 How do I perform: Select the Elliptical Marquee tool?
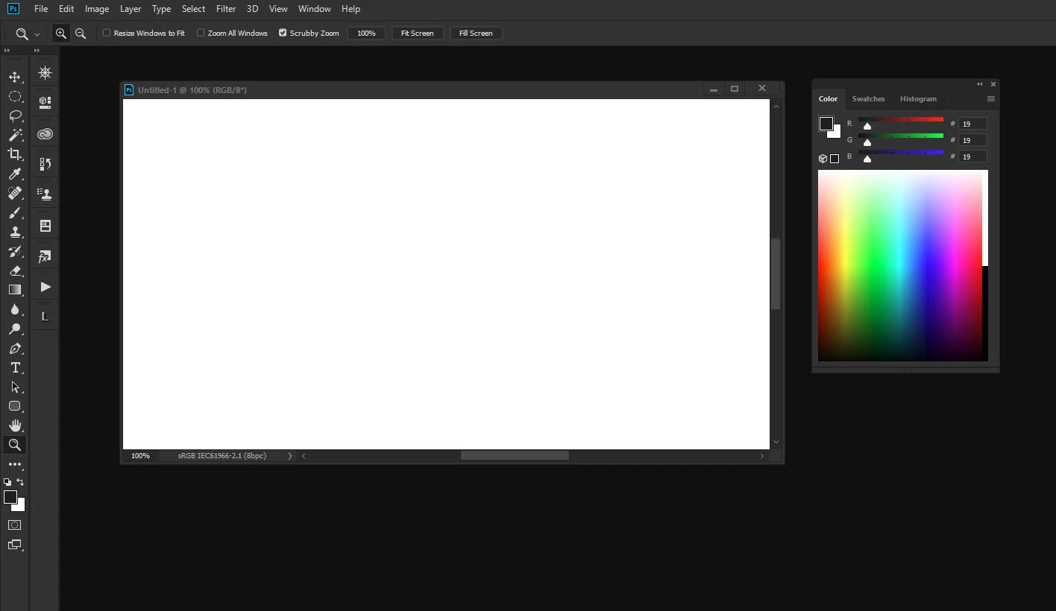click(x=14, y=96)
